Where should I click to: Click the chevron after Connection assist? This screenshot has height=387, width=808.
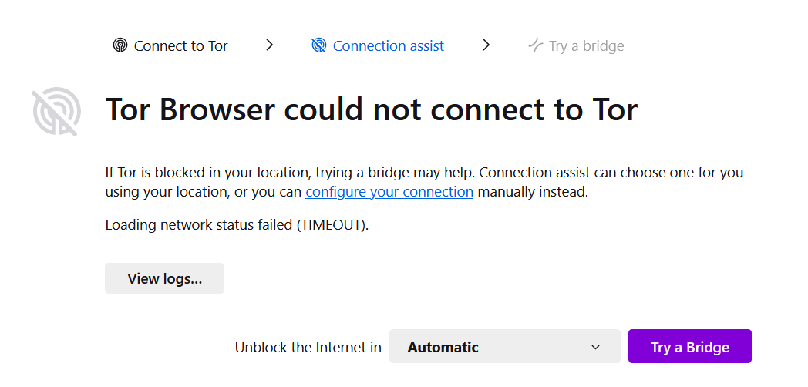[x=486, y=45]
